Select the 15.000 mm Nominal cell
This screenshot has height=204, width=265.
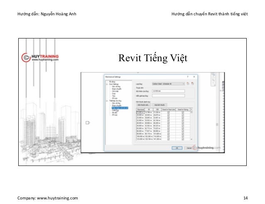click(x=140, y=112)
